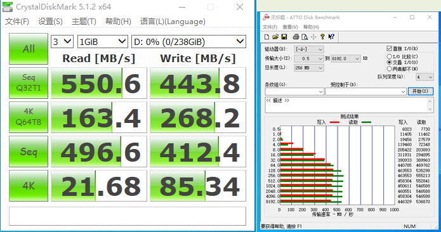The height and width of the screenshot is (232, 441).
Task: Open the 总长度(L) dropdown showing 256 MB
Action: [309, 68]
